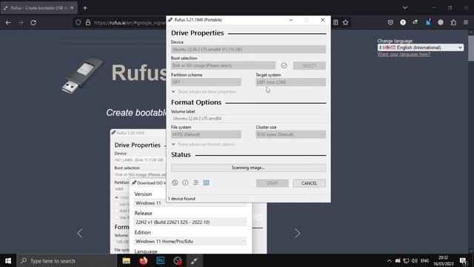Reload the rufus.ie page
Screen dimensions: 474x267
point(33,22)
